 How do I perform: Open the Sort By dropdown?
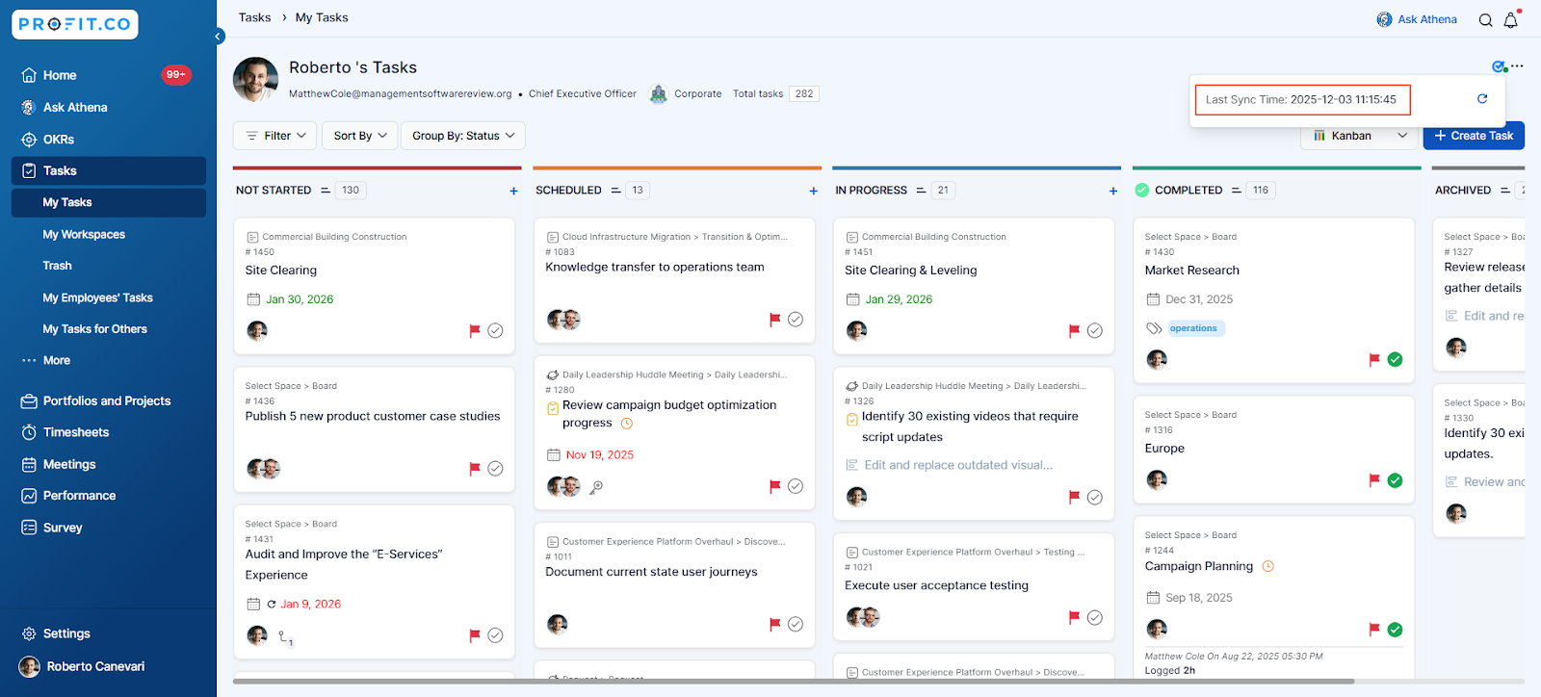(360, 136)
